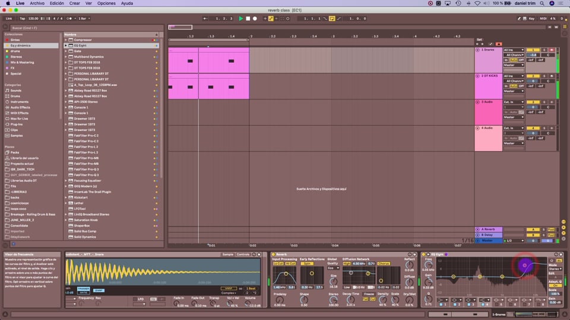Open the Clips category
The width and height of the screenshot is (570, 320).
(14, 130)
